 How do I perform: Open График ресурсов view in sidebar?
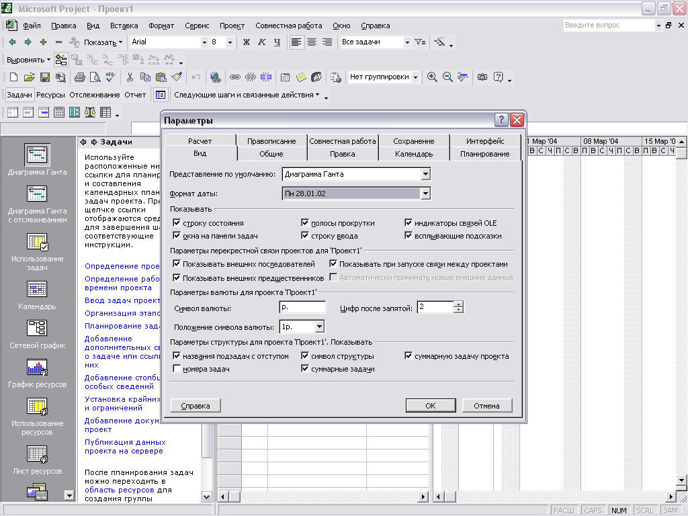click(x=38, y=374)
